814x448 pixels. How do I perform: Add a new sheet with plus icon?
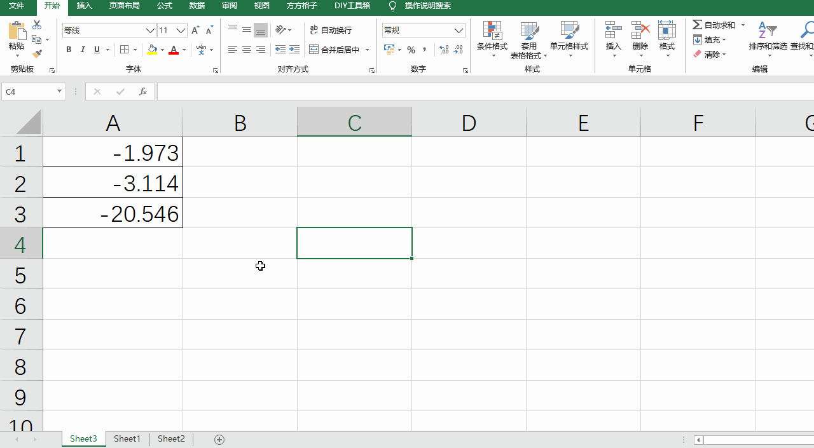219,439
